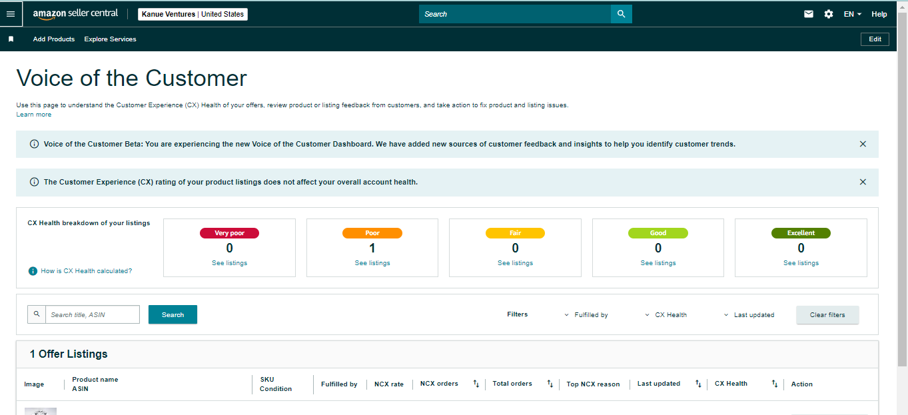908x415 pixels.
Task: Click the top search magnifier button
Action: (621, 14)
